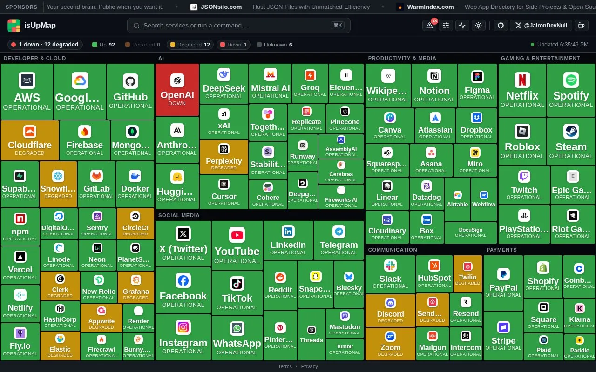Viewport: 596px width, 372px height.
Task: Select the Discord degraded tile
Action: pyautogui.click(x=390, y=310)
